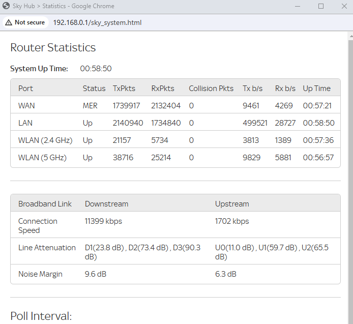Click the WLAN (5 GHz) port row label
Image resolution: width=353 pixels, height=324 pixels.
click(42, 158)
